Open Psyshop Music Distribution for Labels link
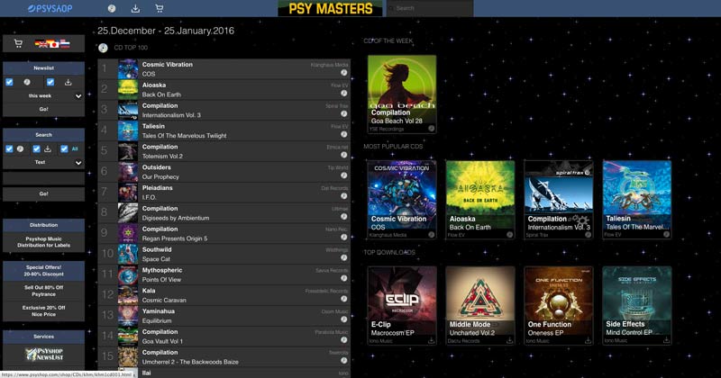Image resolution: width=721 pixels, height=378 pixels. click(x=43, y=242)
